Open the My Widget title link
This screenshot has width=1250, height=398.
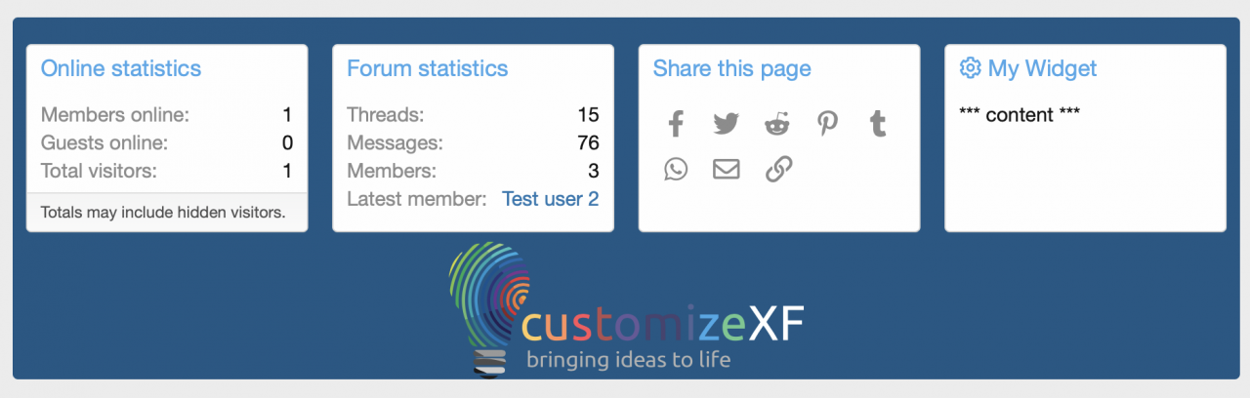1042,68
